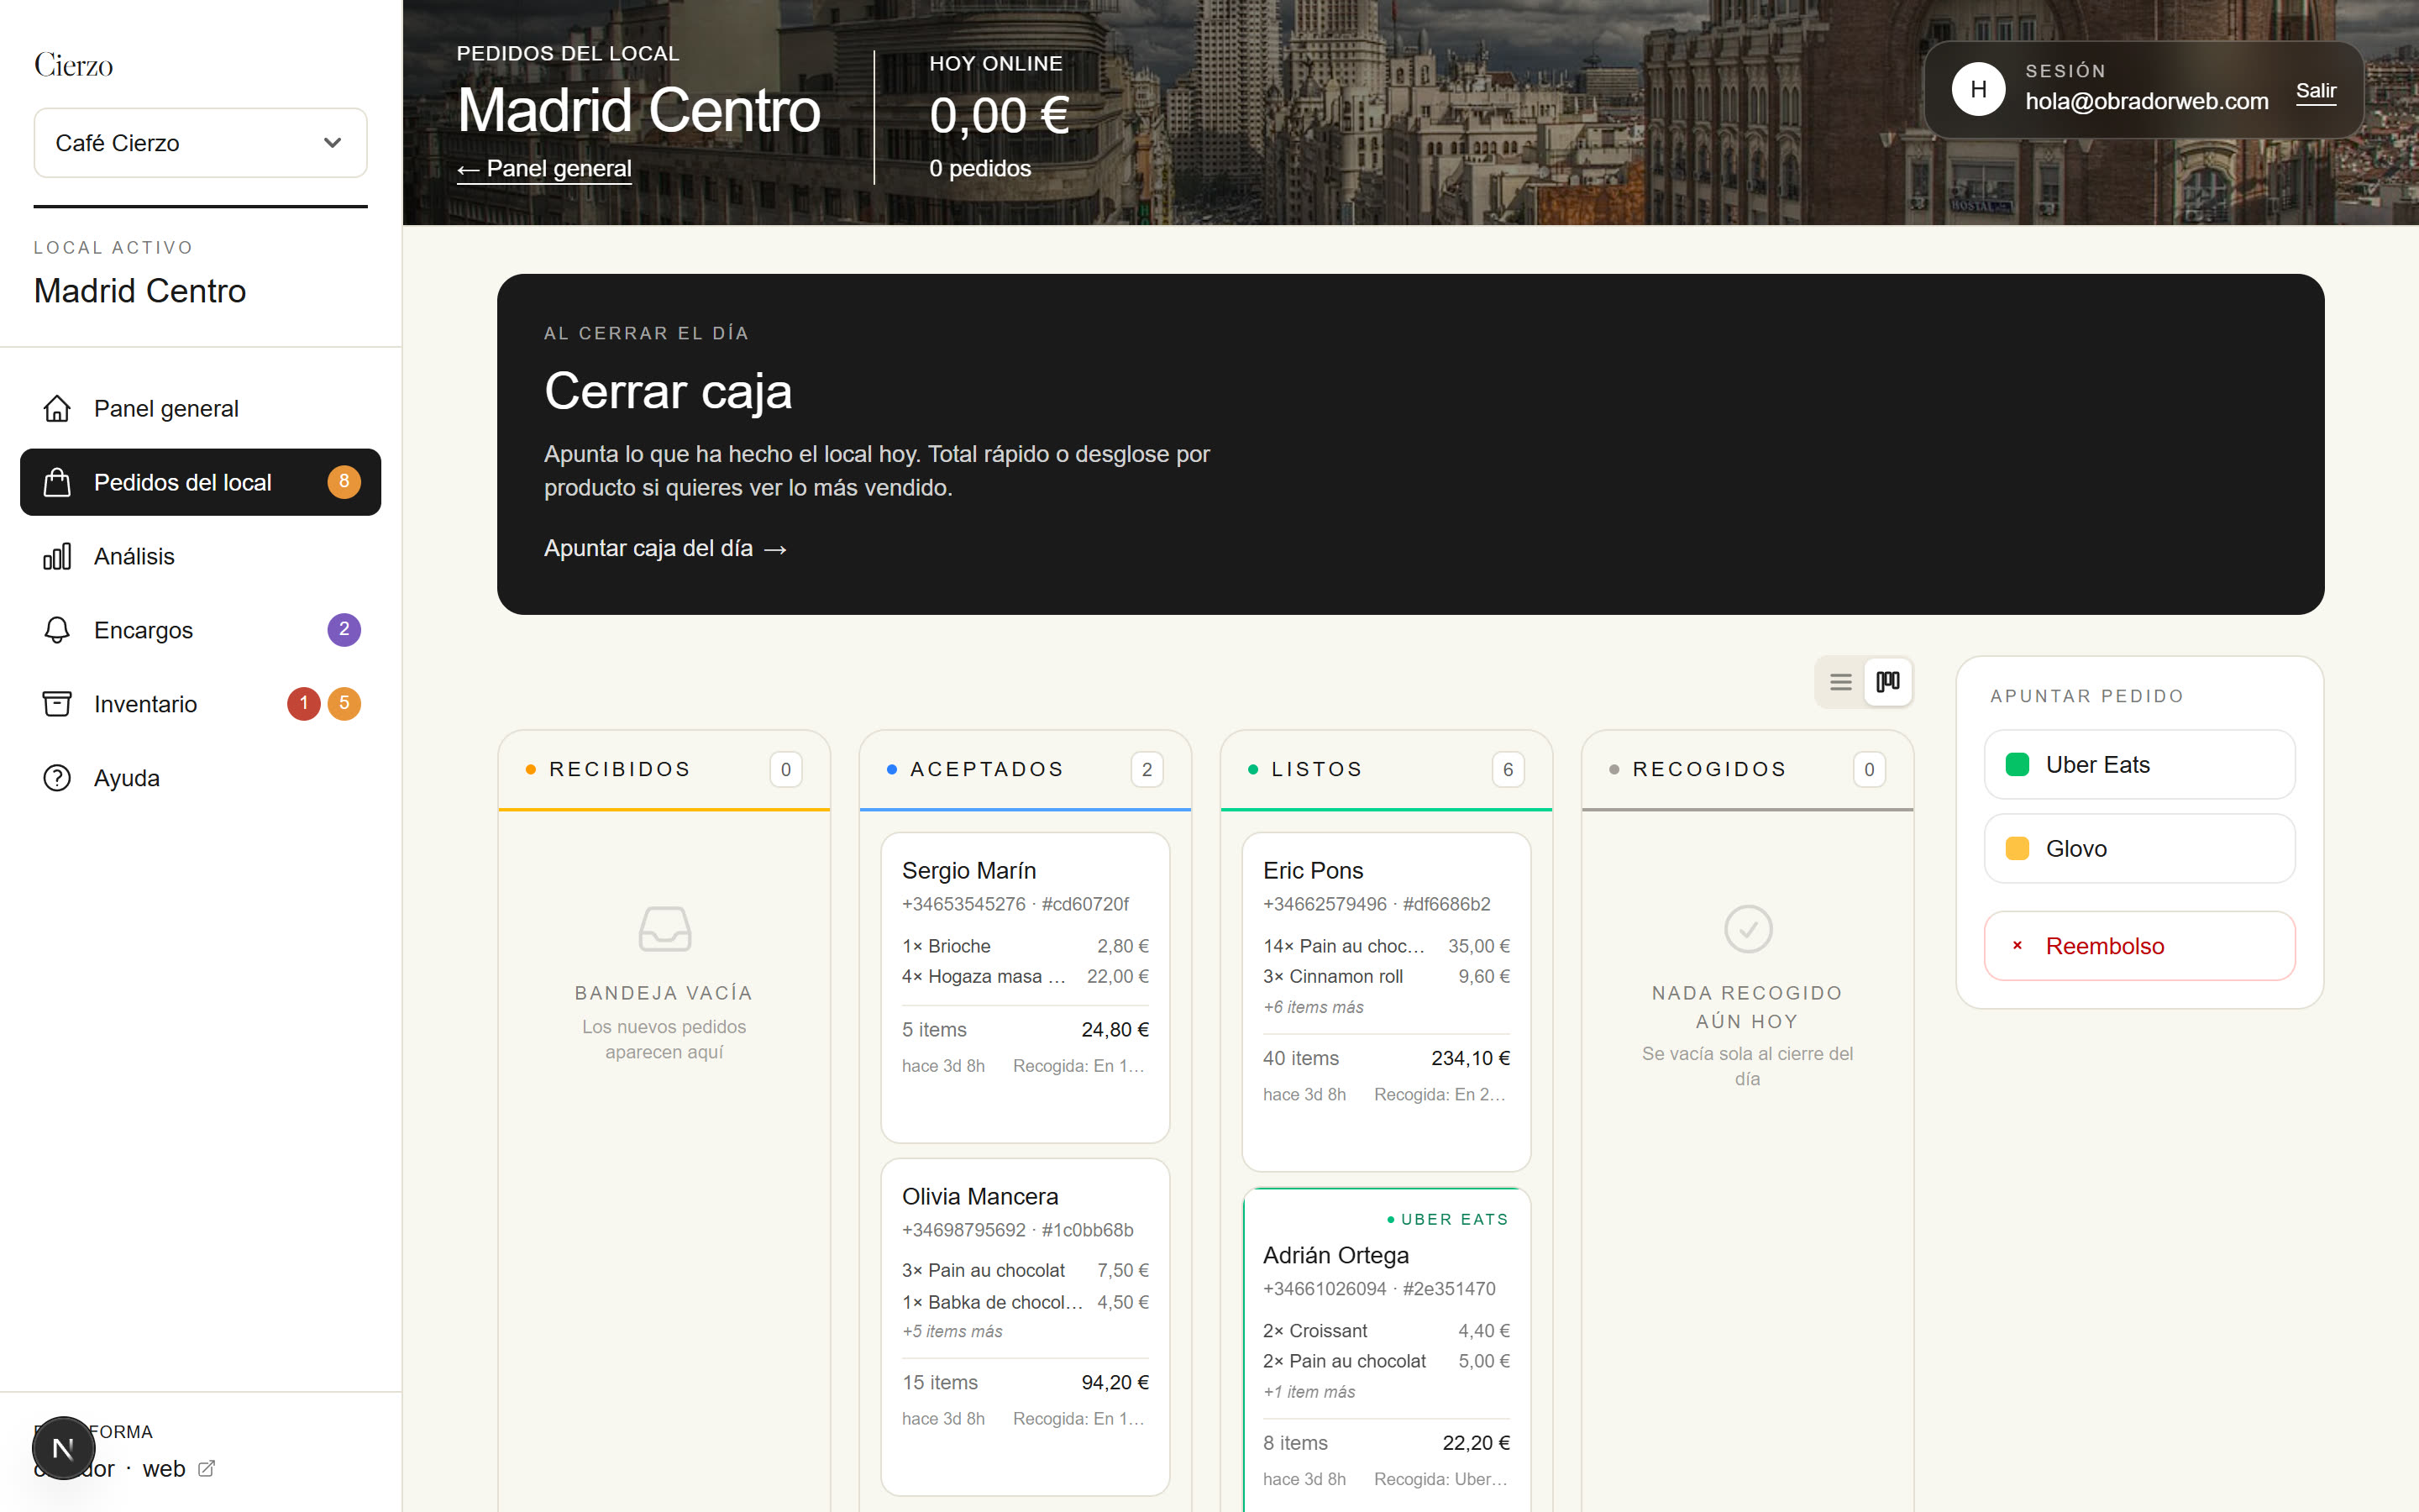Viewport: 2419px width, 1512px height.
Task: Click Apuntar caja del día link
Action: point(666,548)
